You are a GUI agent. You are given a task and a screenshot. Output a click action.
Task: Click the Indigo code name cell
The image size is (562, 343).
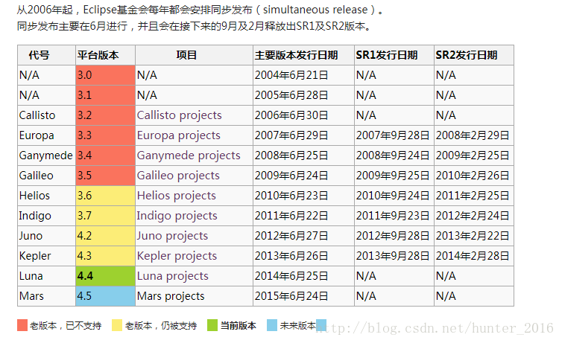coord(47,215)
